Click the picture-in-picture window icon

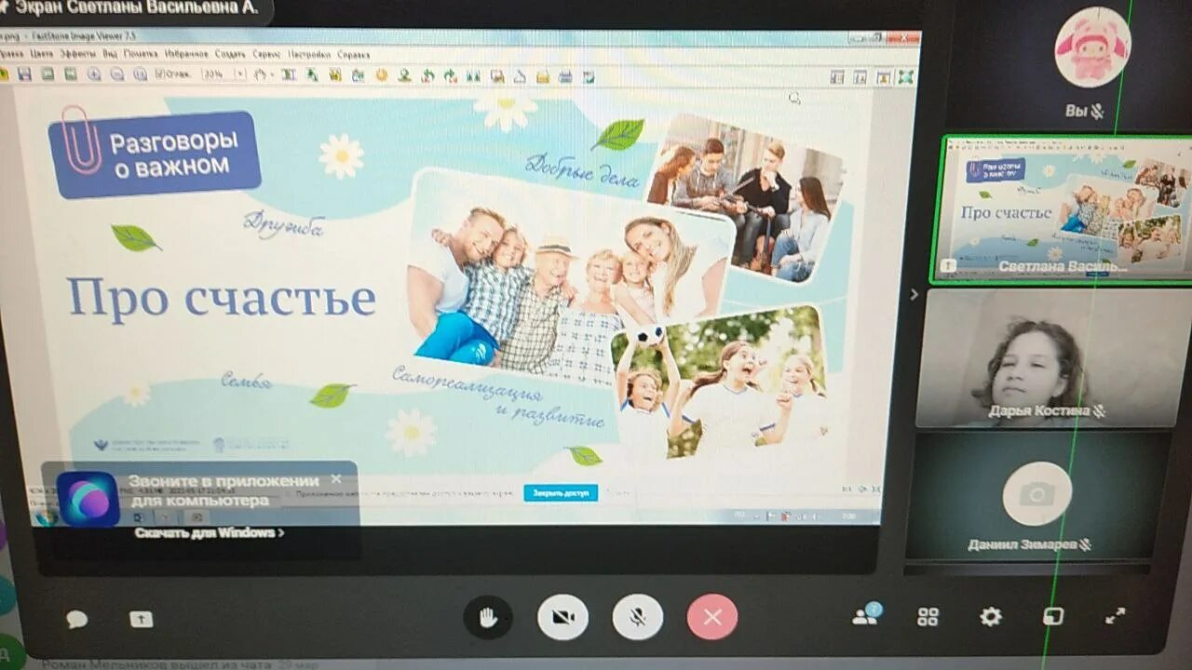pyautogui.click(x=1053, y=616)
